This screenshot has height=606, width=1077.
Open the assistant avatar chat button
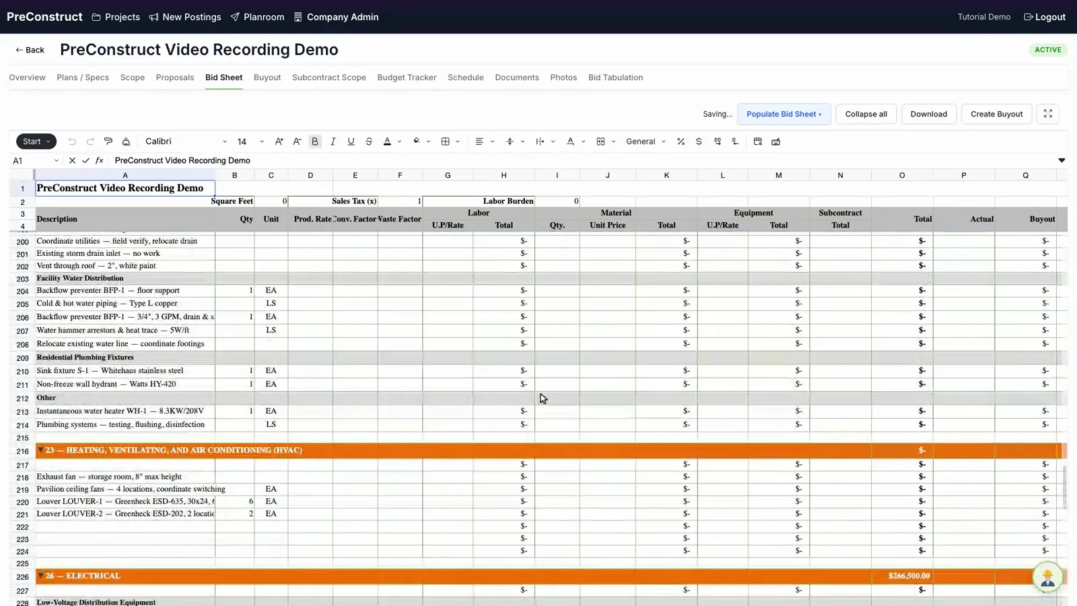pos(1047,578)
